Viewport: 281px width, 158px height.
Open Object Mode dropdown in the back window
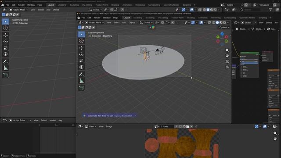(18, 10)
